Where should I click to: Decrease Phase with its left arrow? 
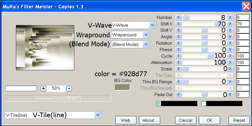tap(178, 50)
